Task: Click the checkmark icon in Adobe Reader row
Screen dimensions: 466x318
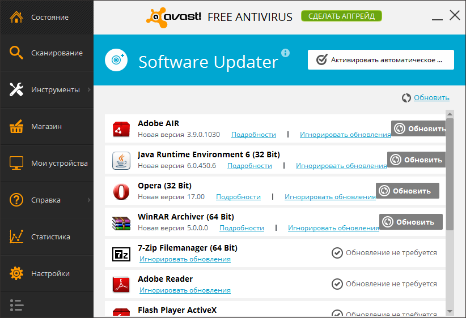Action: click(x=337, y=284)
